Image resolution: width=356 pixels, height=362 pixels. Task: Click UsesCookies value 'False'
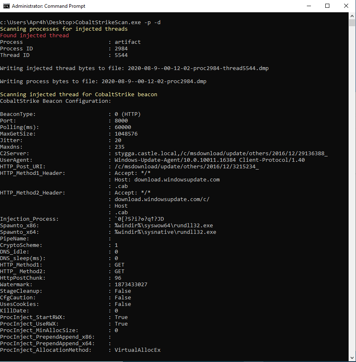coord(123,304)
